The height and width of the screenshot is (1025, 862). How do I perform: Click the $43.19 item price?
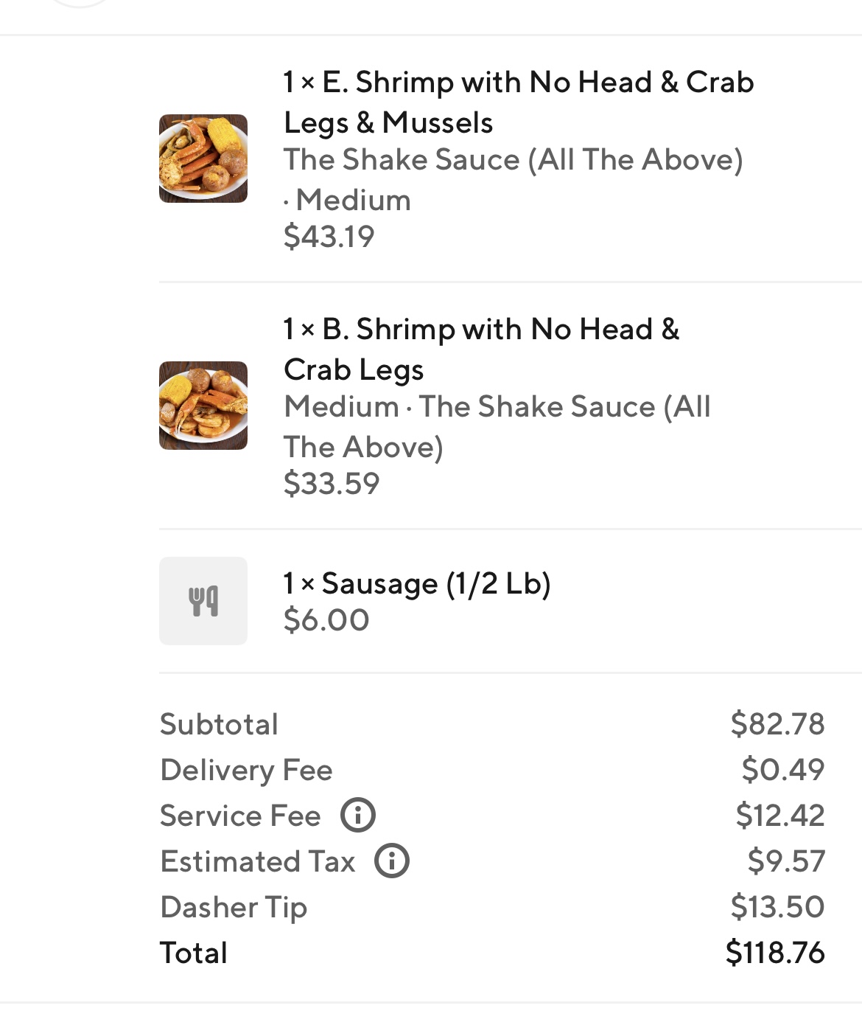tap(329, 237)
